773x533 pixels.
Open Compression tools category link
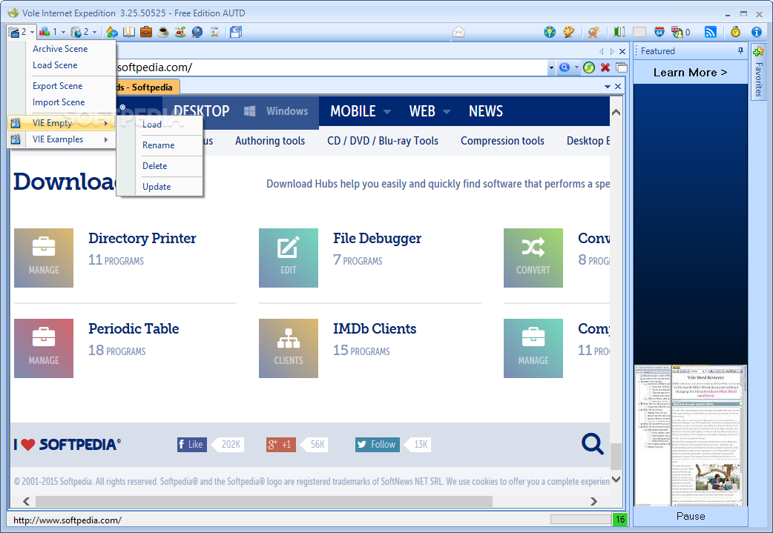coord(502,141)
